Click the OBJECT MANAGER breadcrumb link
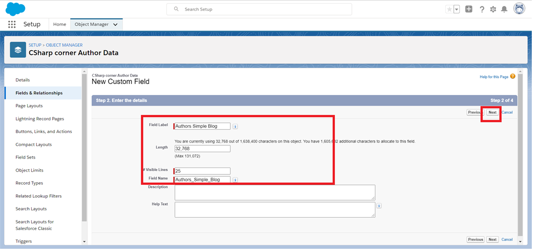Viewport: 534px width, 251px height. [x=64, y=45]
